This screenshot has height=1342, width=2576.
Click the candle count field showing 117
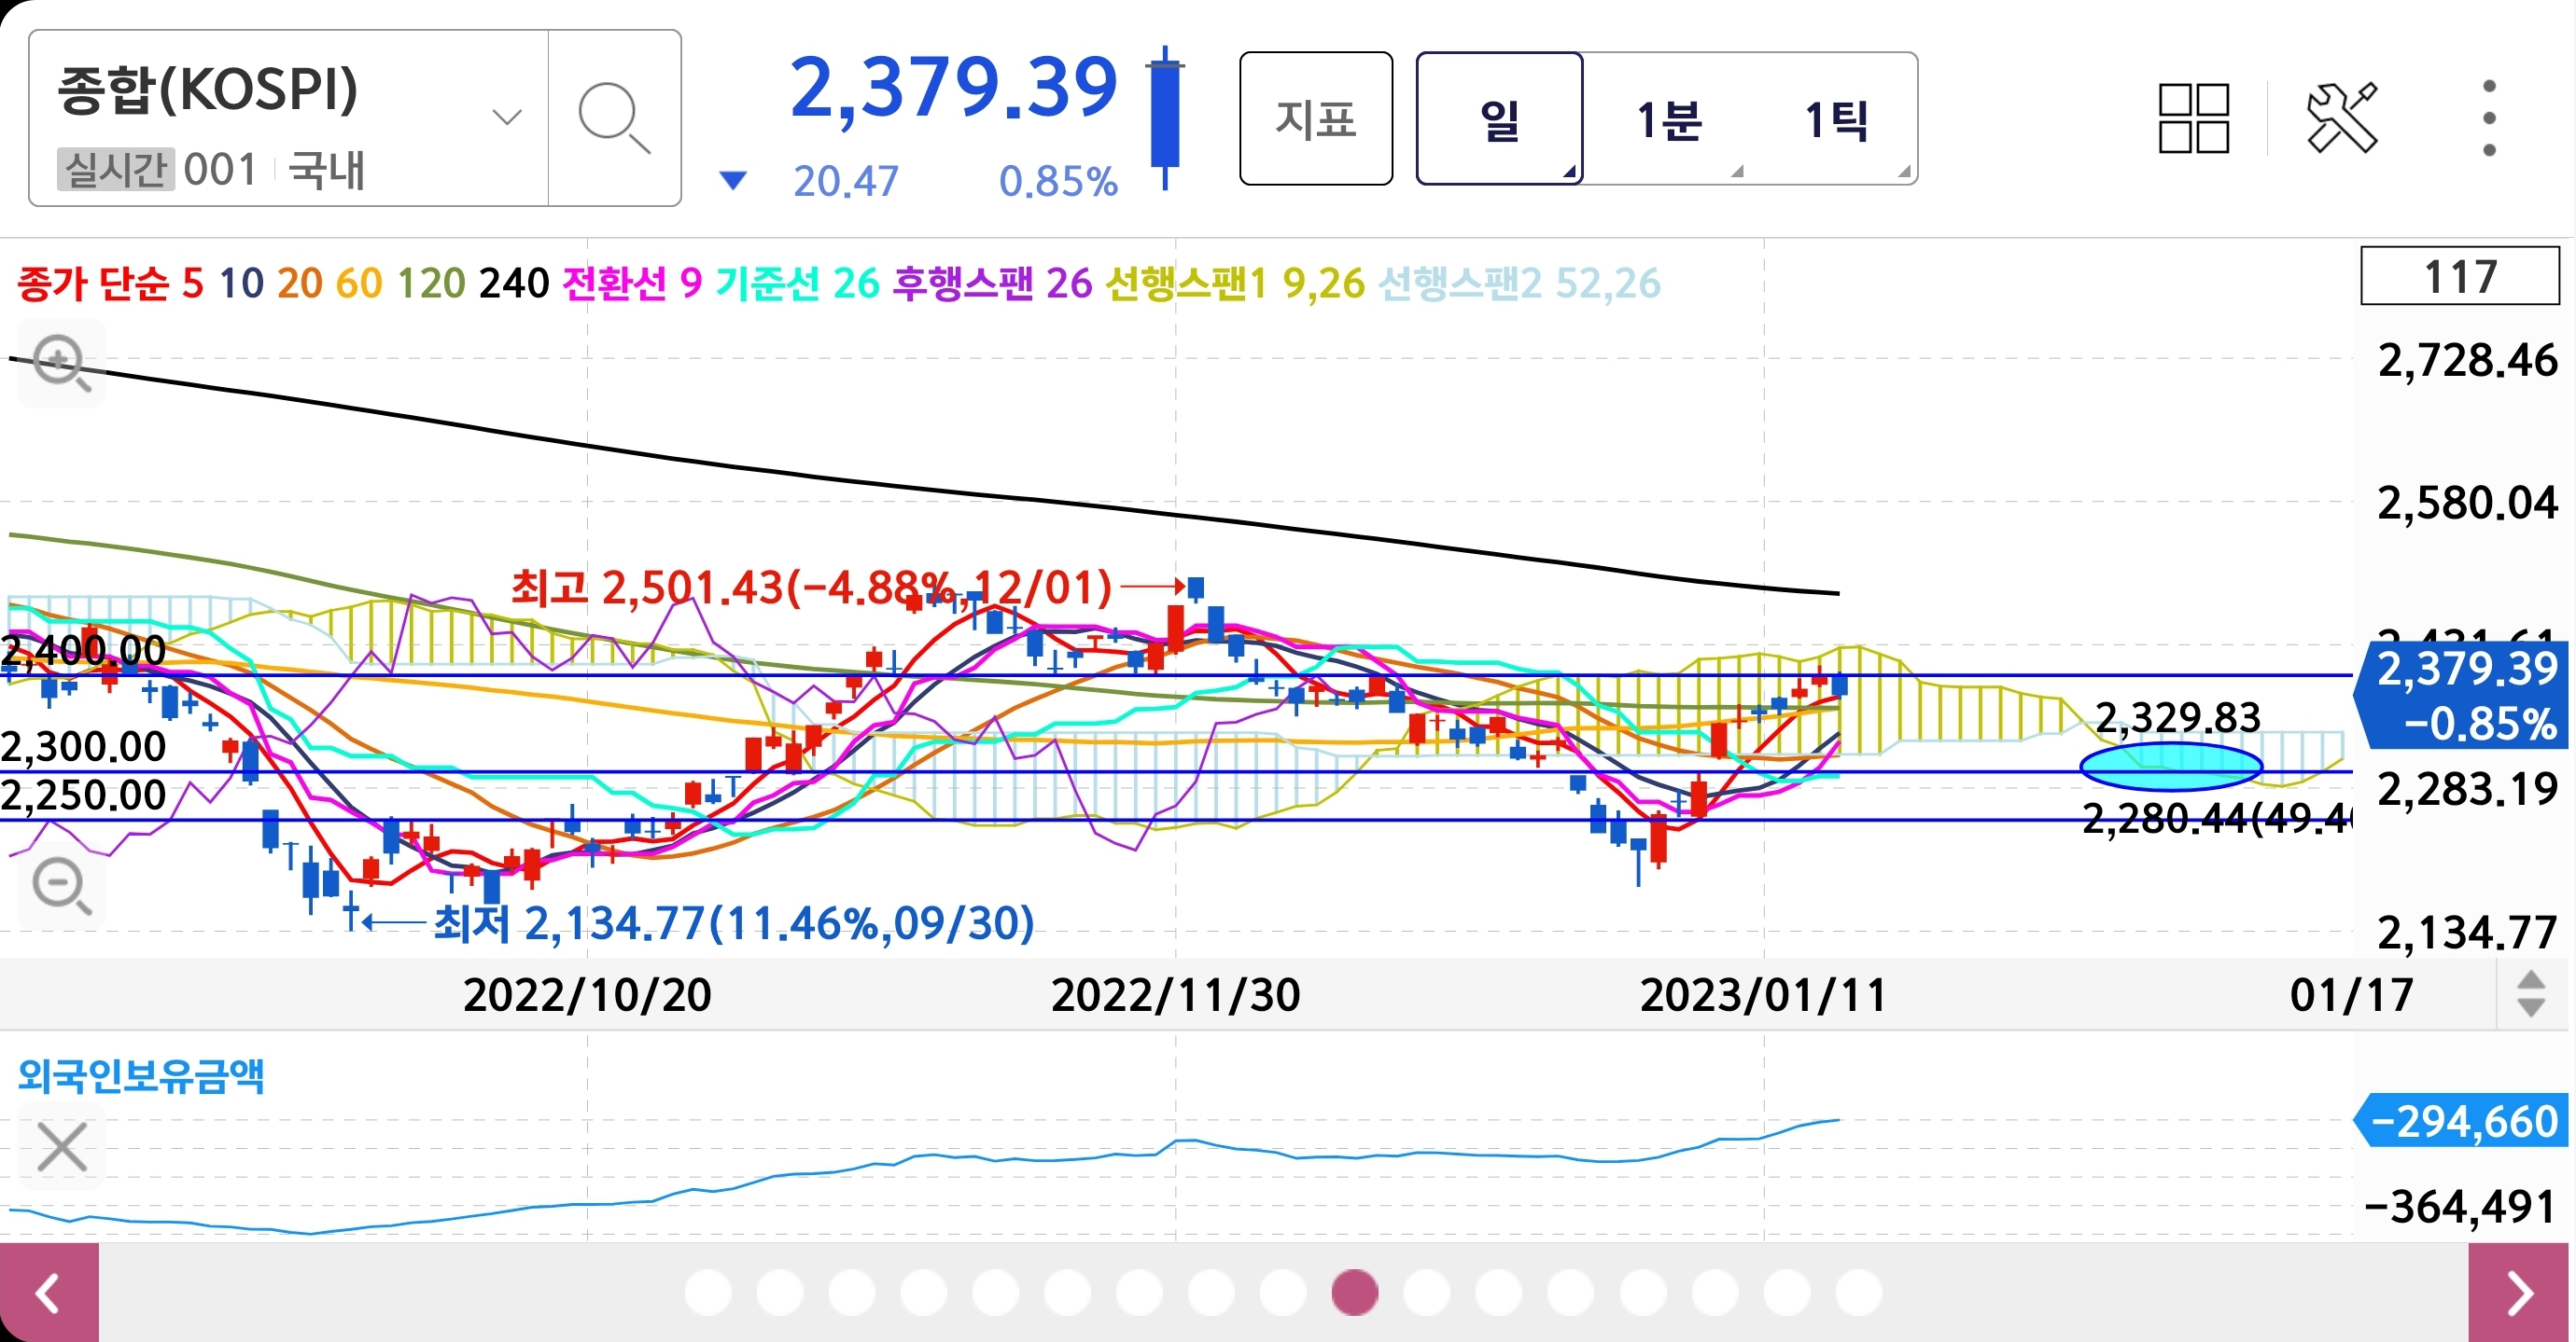click(2459, 276)
